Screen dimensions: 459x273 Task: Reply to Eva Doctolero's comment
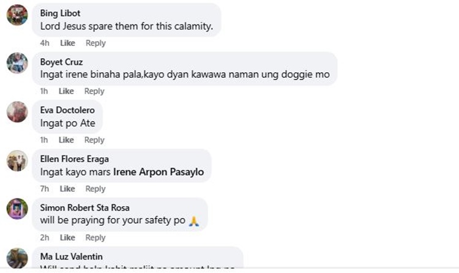(x=94, y=140)
